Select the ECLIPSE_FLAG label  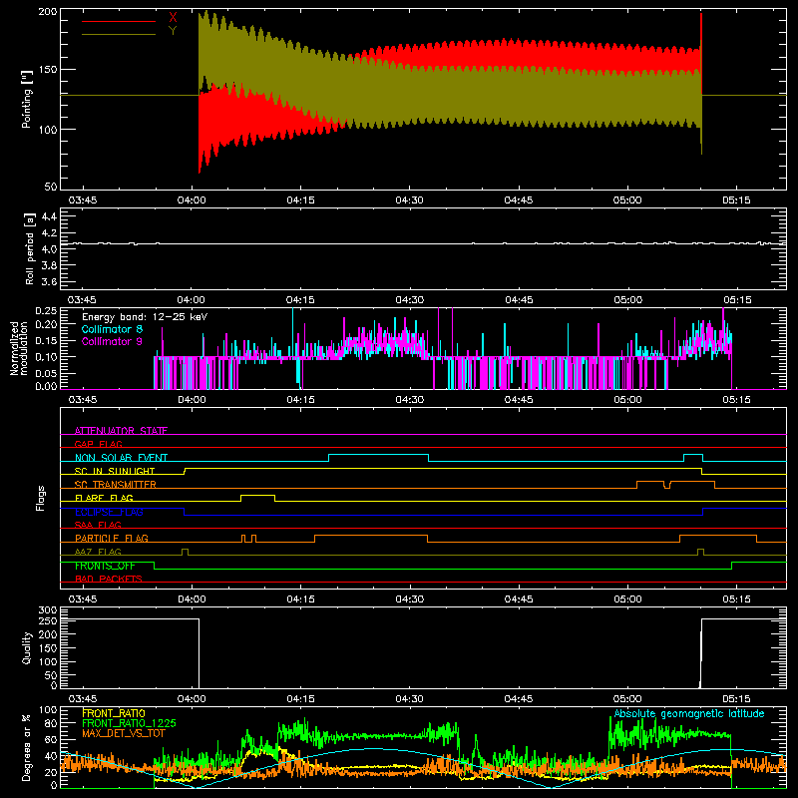coord(109,512)
